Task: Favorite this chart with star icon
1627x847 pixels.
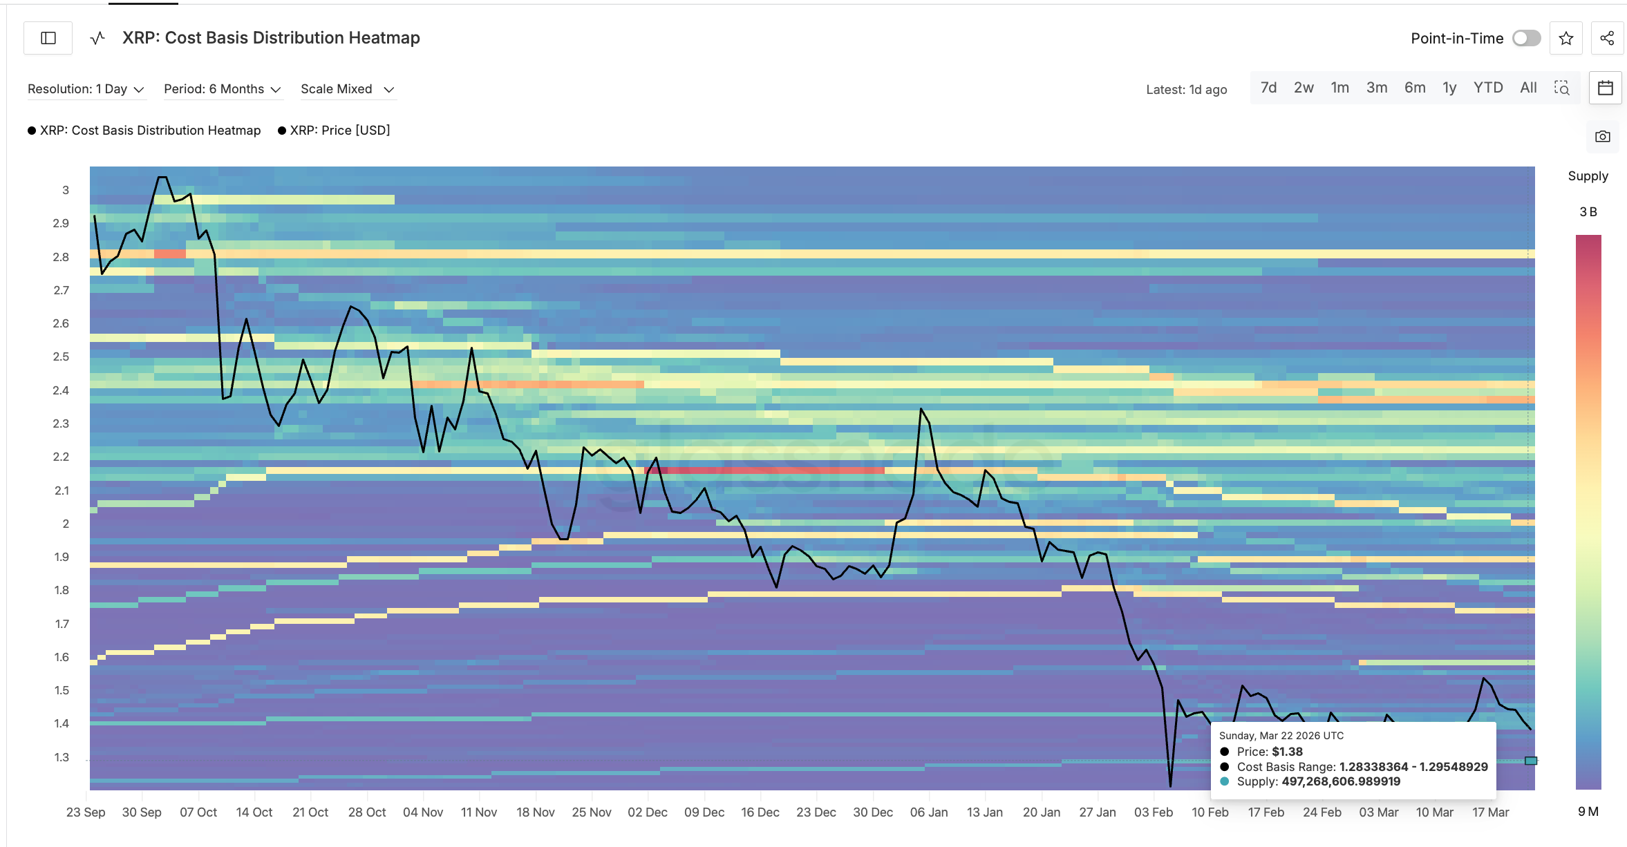Action: 1566,38
